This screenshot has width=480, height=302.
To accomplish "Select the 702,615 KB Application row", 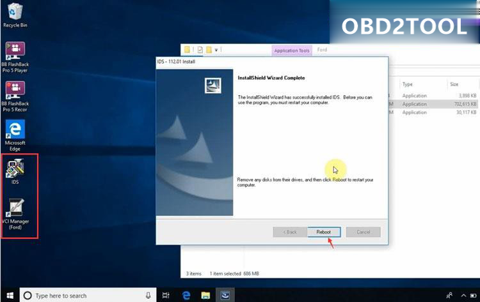I will click(433, 104).
